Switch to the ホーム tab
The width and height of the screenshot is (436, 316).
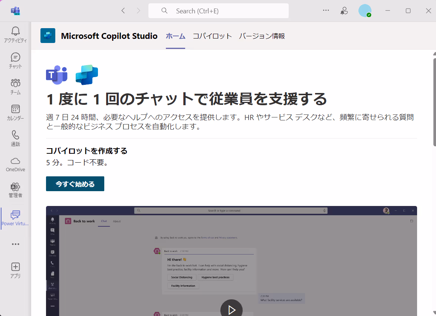pyautogui.click(x=176, y=36)
